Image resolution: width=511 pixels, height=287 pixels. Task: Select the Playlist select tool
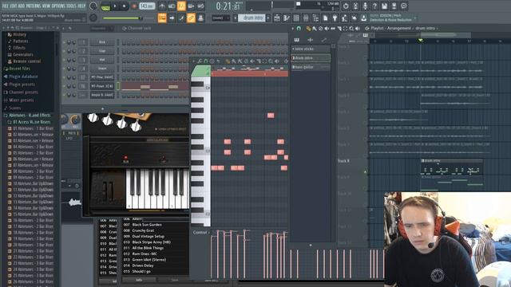coord(346,29)
